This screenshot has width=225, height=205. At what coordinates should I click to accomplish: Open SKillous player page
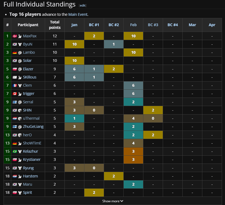pyautogui.click(x=29, y=77)
